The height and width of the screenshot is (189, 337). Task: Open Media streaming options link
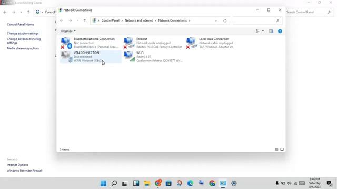(23, 48)
